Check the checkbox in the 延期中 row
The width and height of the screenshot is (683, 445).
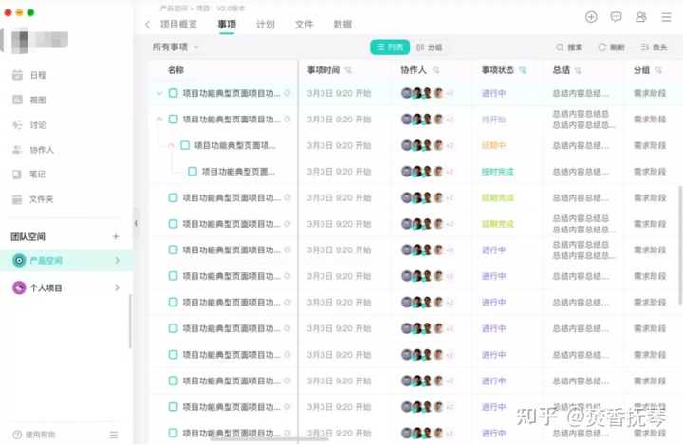185,145
